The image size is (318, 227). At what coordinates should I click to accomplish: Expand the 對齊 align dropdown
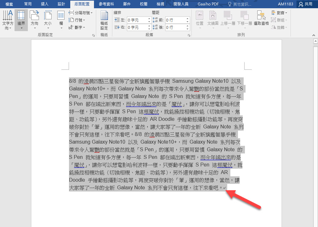pyautogui.click(x=279, y=13)
